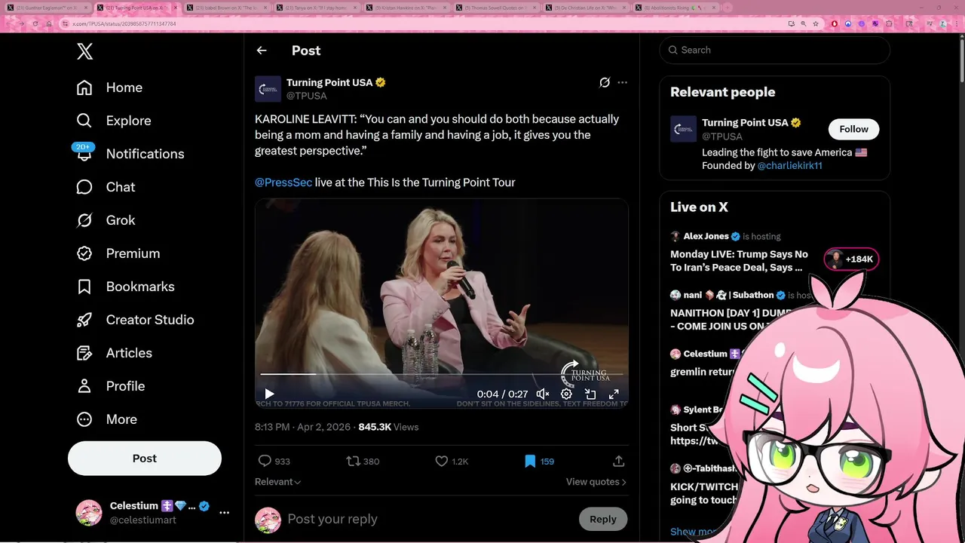Open View quotes link
Screen dimensions: 965x543
[596, 482]
